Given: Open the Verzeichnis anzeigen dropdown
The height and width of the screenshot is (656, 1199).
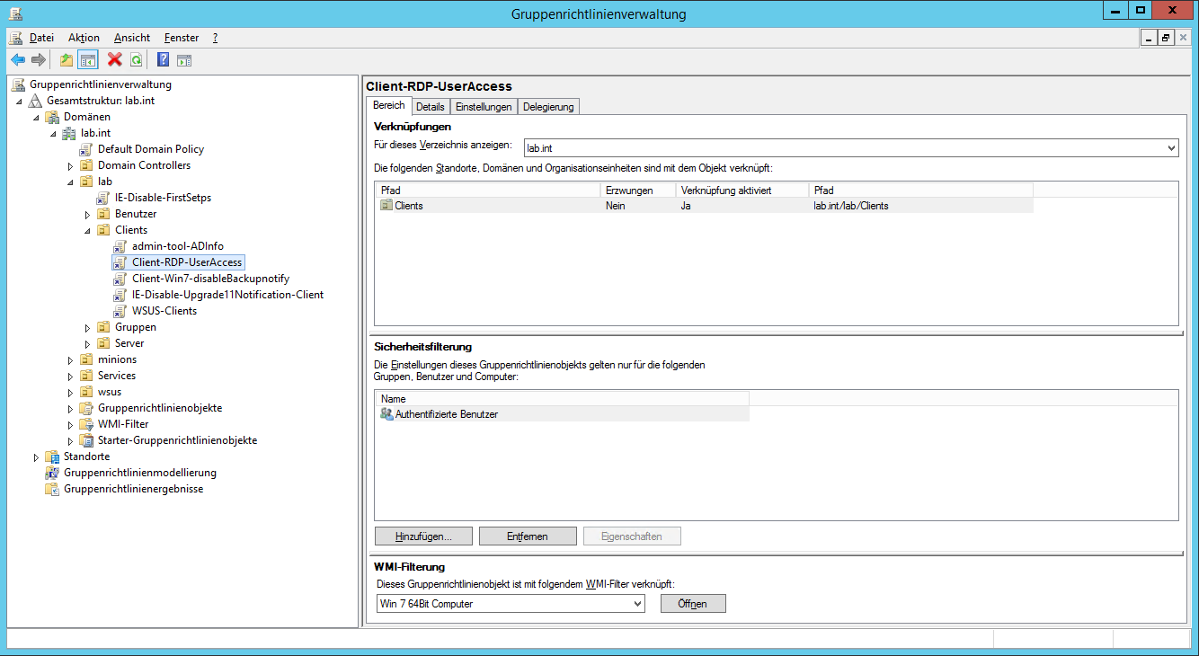Looking at the screenshot, I should pyautogui.click(x=1170, y=147).
